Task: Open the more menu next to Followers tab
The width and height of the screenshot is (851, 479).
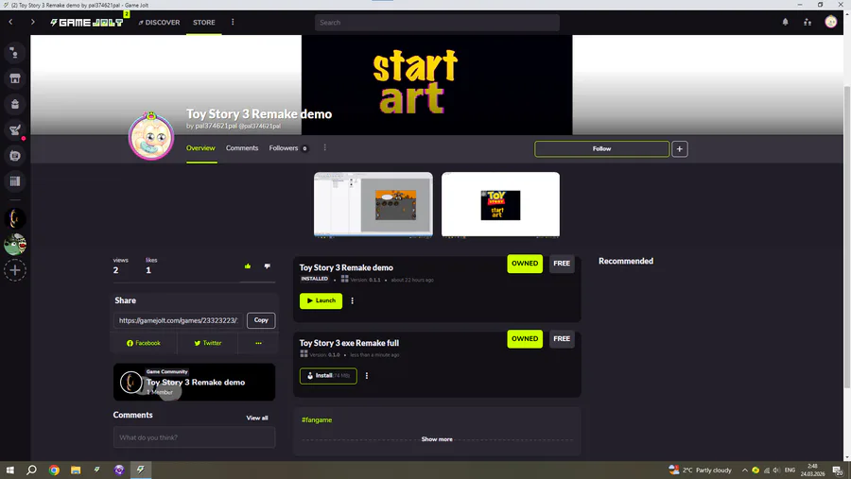Action: (x=324, y=147)
